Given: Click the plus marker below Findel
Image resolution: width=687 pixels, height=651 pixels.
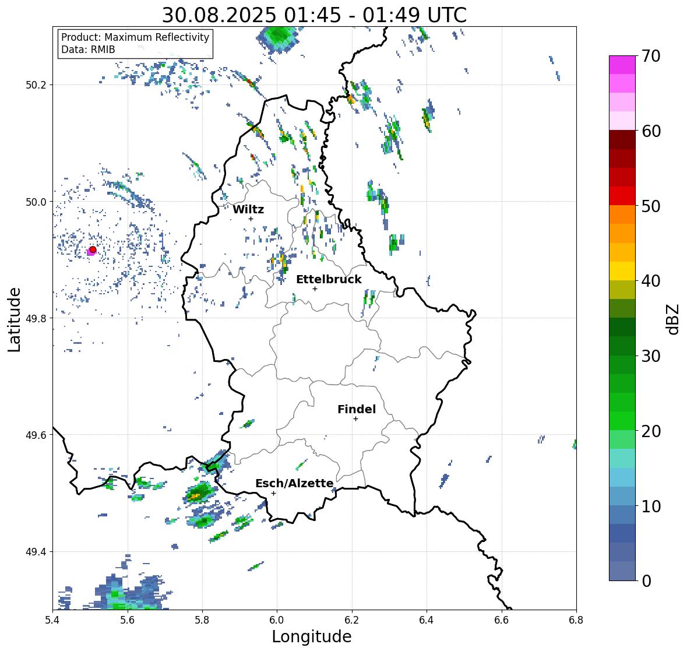Looking at the screenshot, I should [355, 419].
